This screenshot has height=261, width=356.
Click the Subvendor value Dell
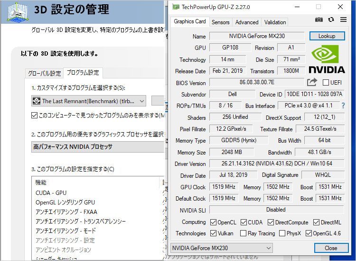pyautogui.click(x=232, y=94)
